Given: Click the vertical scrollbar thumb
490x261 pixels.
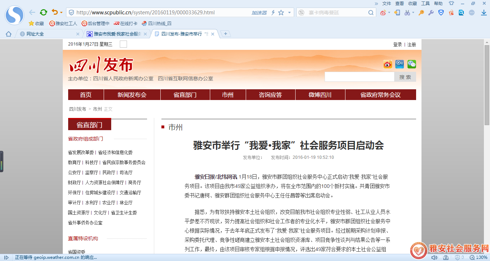Looking at the screenshot, I should (487, 84).
